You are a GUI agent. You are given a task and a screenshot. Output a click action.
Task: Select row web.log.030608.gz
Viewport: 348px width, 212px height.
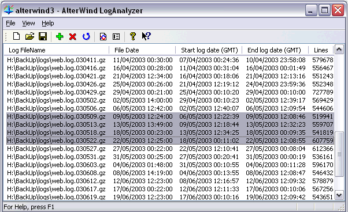[x=170, y=173]
